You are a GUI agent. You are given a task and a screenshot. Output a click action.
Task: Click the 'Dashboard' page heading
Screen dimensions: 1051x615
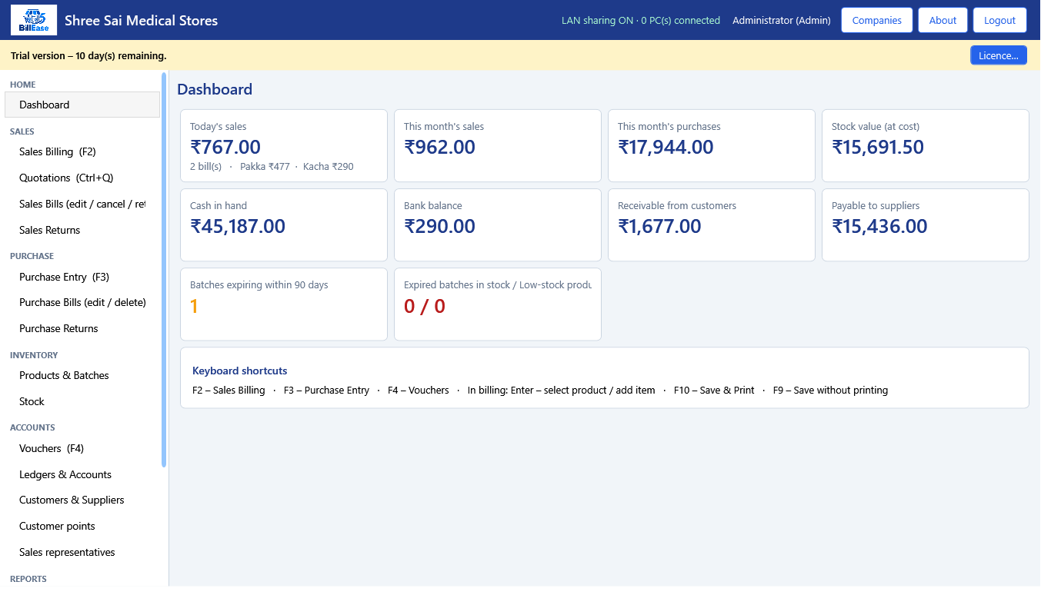point(215,89)
